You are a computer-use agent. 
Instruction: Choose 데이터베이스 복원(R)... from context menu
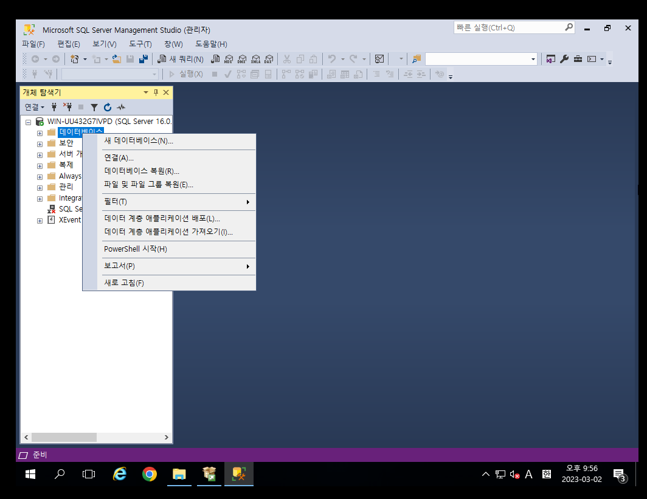(169, 171)
